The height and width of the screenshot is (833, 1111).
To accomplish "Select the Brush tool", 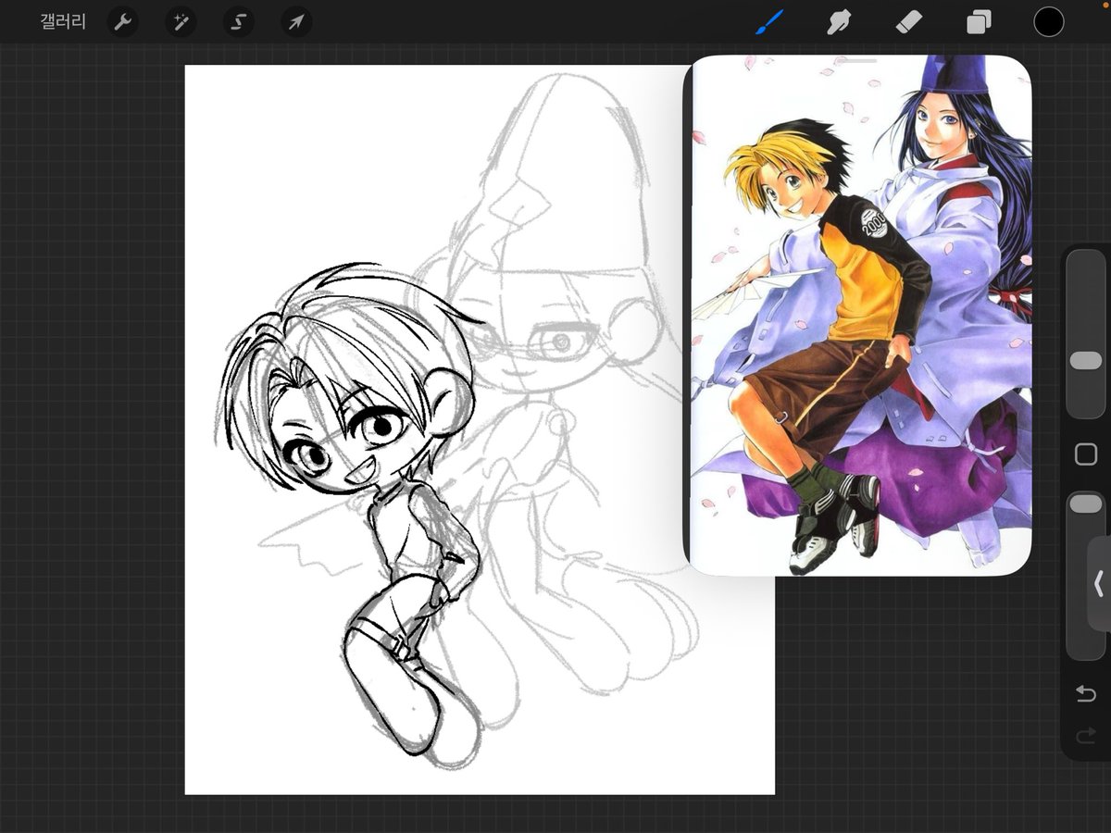I will pyautogui.click(x=769, y=21).
